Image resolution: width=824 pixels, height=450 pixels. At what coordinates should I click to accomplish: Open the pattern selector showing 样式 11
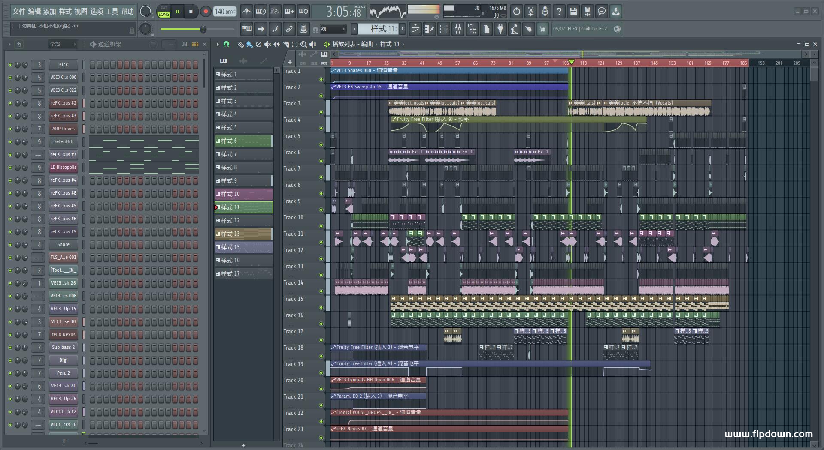coord(378,29)
